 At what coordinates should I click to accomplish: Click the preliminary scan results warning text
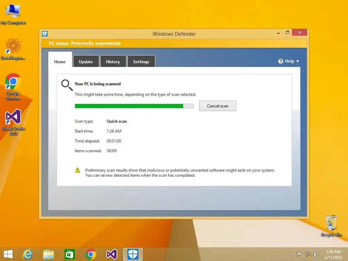point(180,173)
